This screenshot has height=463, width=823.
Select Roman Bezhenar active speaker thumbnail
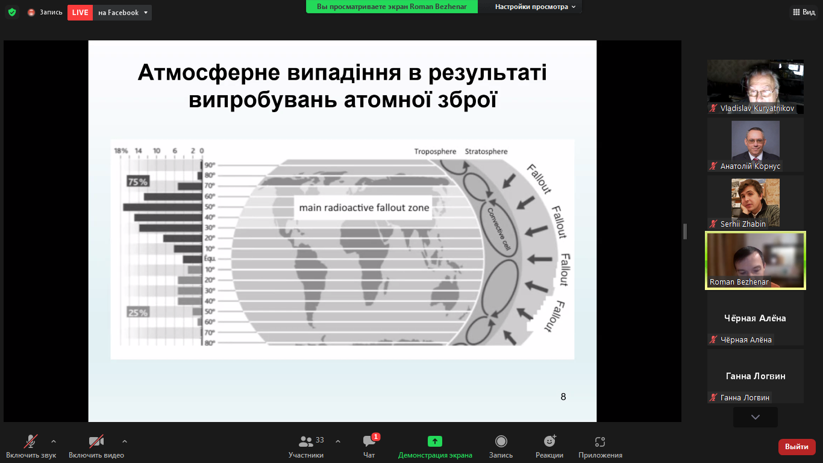[x=756, y=260]
